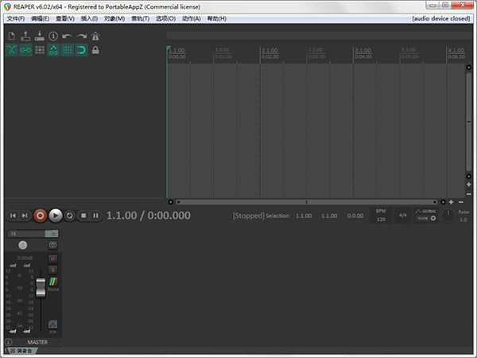Click the horizontal timeline scrollbar
477x358 pixels.
(x=306, y=202)
